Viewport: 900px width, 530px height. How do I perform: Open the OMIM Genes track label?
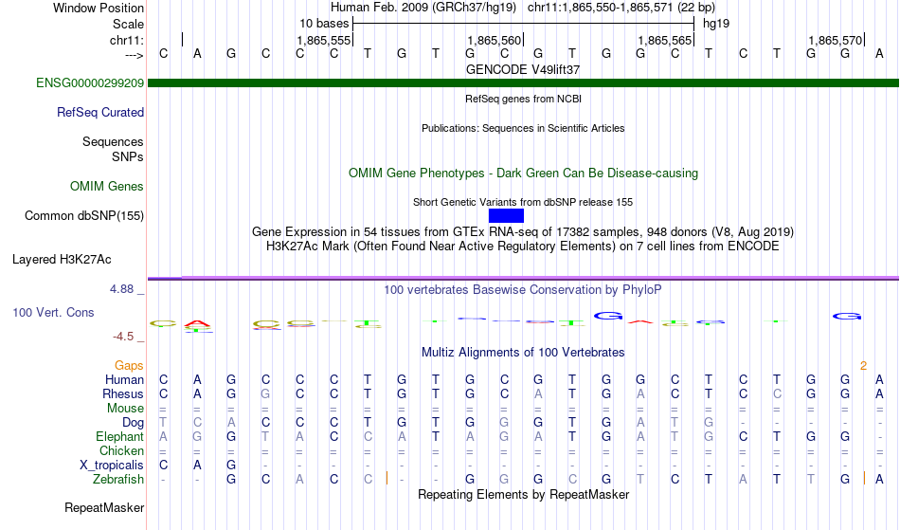click(x=107, y=187)
